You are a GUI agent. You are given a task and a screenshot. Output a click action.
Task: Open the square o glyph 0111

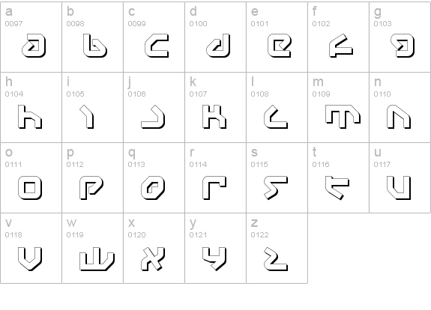(x=31, y=177)
